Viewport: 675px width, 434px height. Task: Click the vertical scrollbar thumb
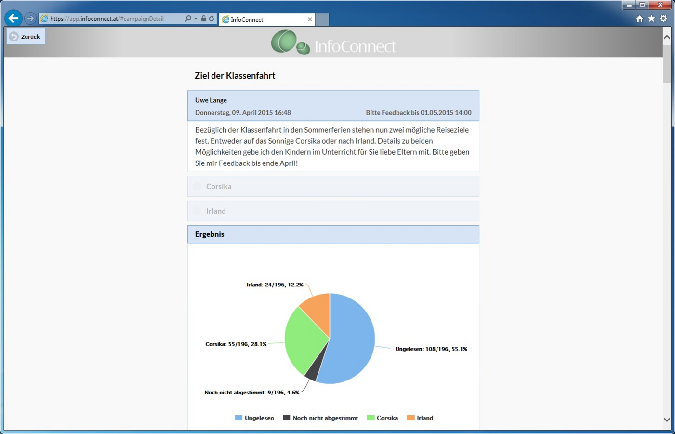[667, 64]
